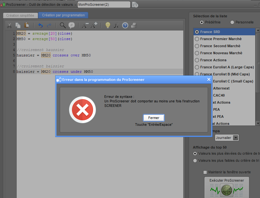The height and width of the screenshot is (198, 260).
Task: Close the error dialog with X
Action: (x=209, y=80)
